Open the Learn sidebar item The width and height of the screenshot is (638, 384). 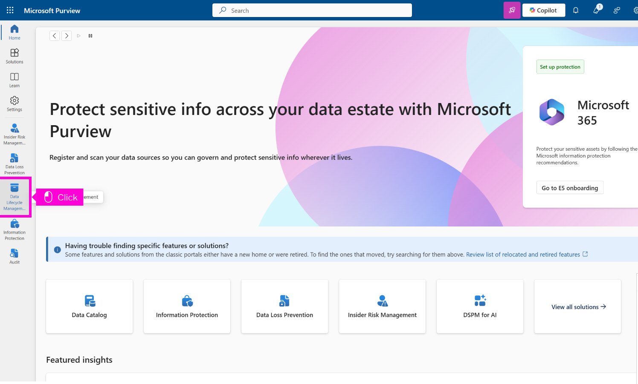coord(14,80)
